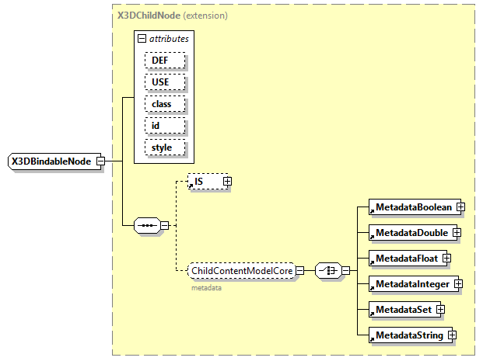Image resolution: width=483 pixels, height=361 pixels.
Task: Expand the MetadataBoolean plus icon
Action: (x=460, y=207)
